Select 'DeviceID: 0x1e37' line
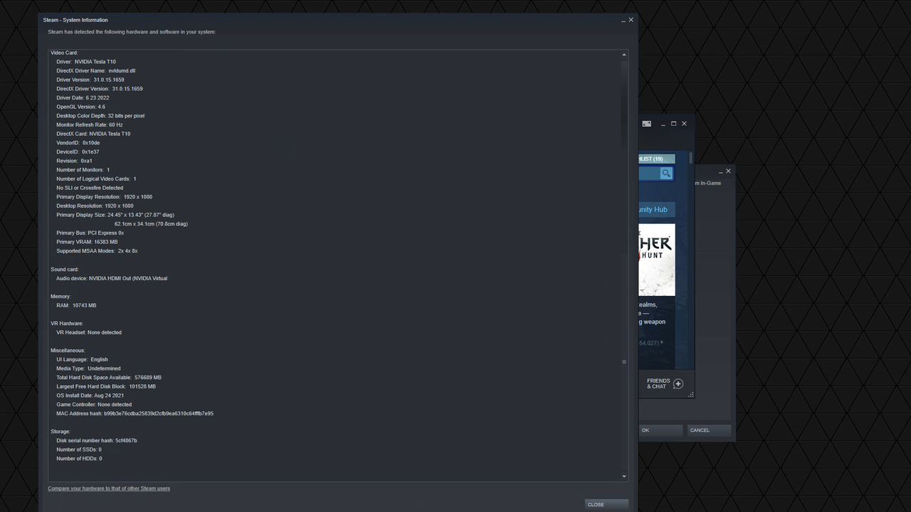The image size is (911, 512). 78,152
